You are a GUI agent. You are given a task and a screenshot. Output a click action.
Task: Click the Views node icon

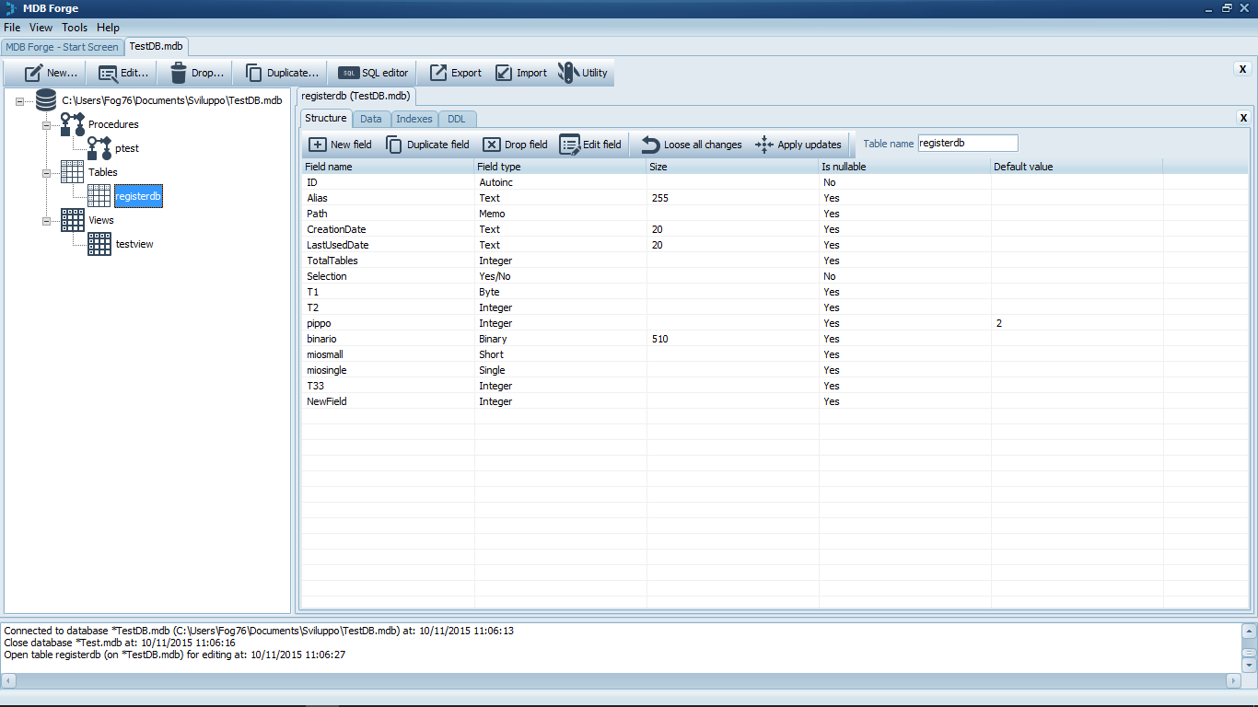point(72,220)
